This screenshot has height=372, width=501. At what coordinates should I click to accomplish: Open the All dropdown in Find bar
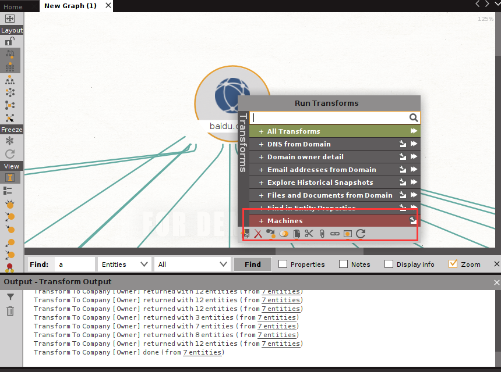point(192,264)
